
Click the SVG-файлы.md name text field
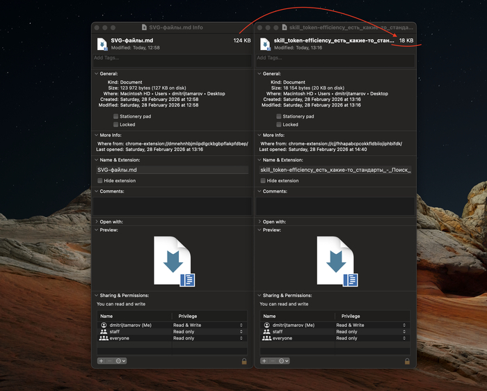click(x=173, y=170)
